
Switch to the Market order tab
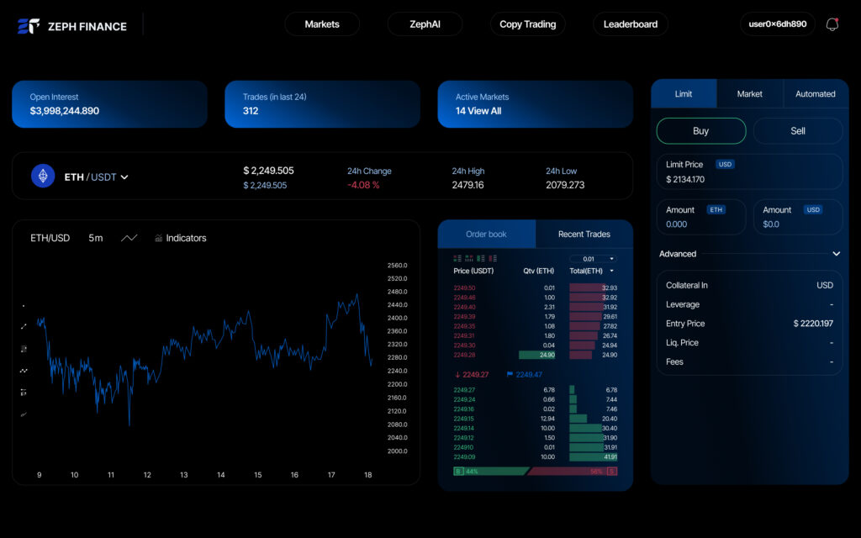point(749,94)
